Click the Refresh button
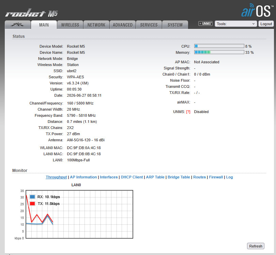 point(256,246)
